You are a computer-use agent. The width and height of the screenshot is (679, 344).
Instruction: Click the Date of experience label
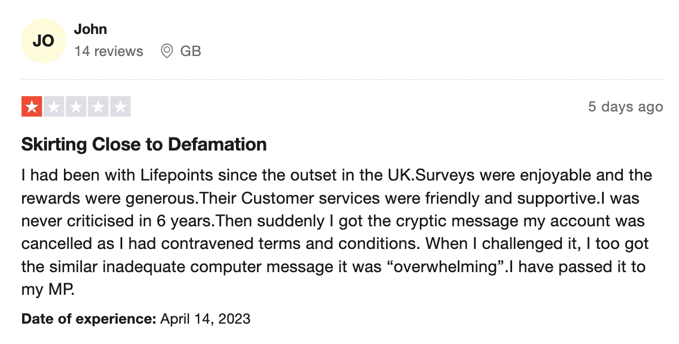(89, 319)
